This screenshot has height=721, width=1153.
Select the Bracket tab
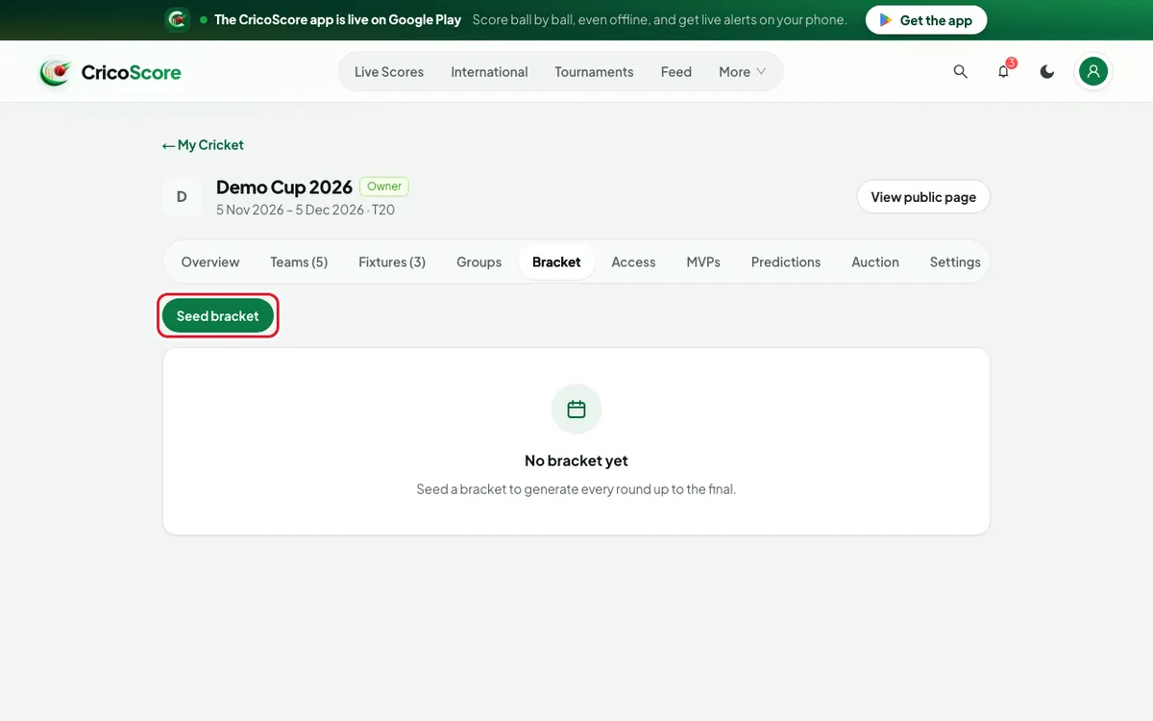556,261
